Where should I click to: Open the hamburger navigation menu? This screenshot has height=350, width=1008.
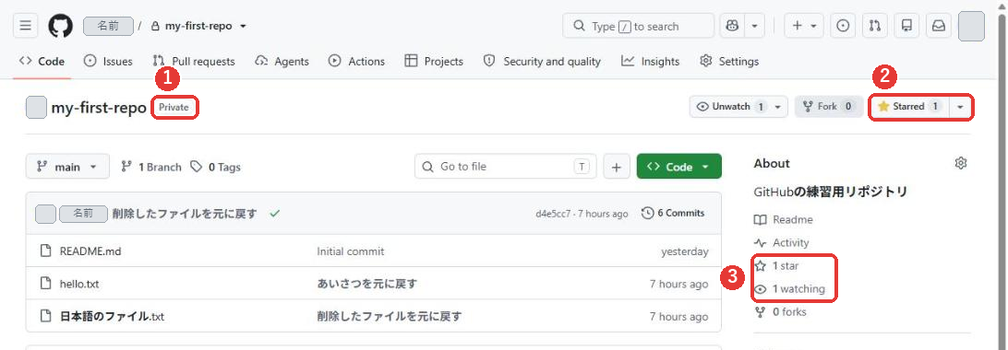point(25,27)
